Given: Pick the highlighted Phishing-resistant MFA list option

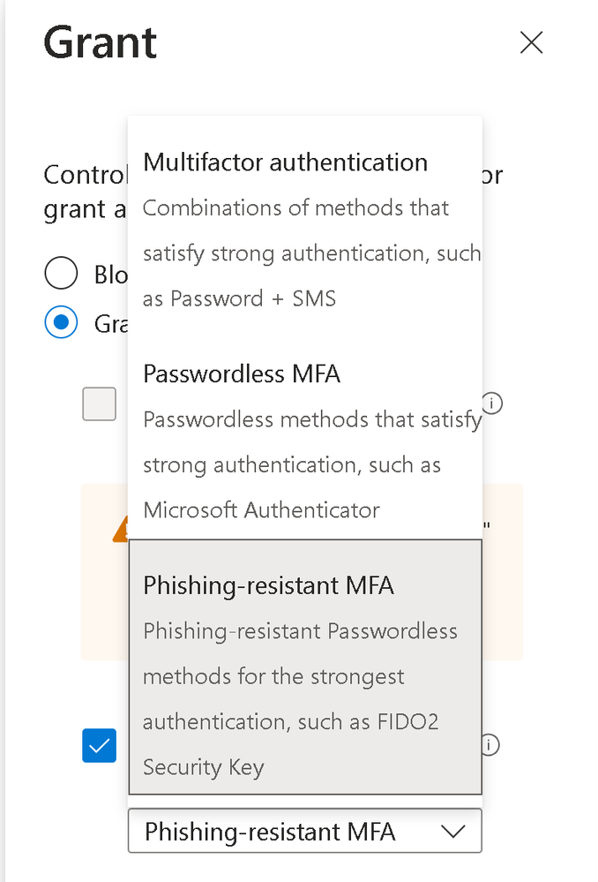Looking at the screenshot, I should pos(305,667).
